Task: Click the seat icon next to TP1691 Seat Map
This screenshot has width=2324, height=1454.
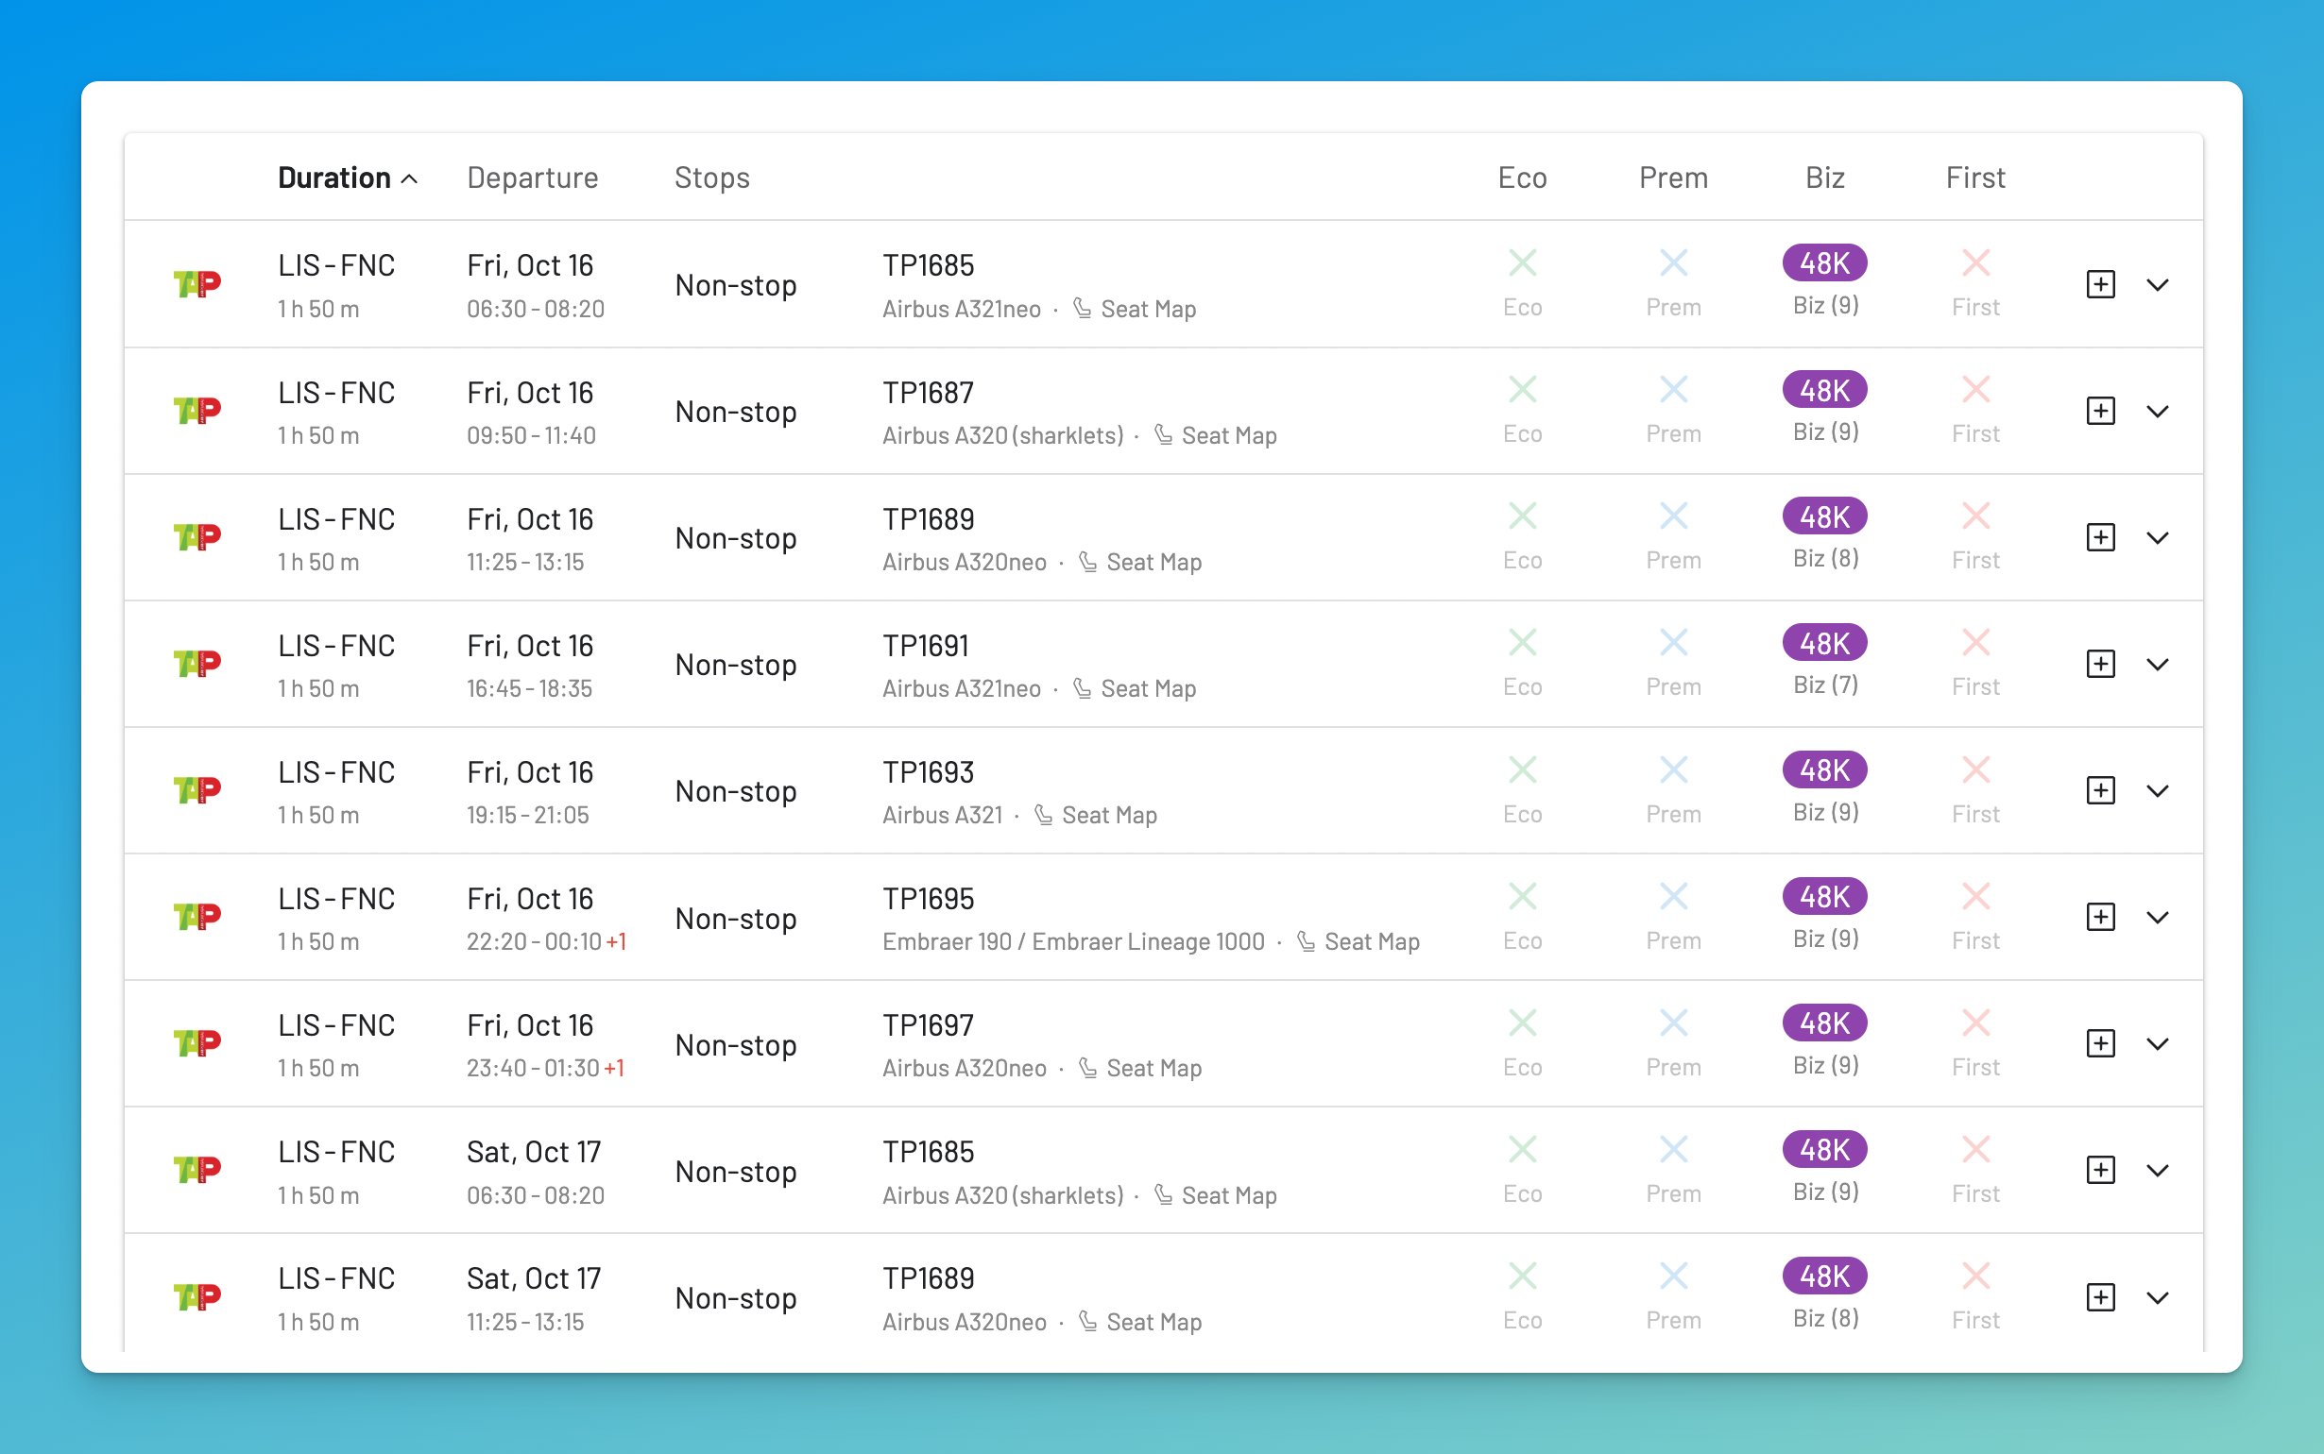Action: (1082, 688)
